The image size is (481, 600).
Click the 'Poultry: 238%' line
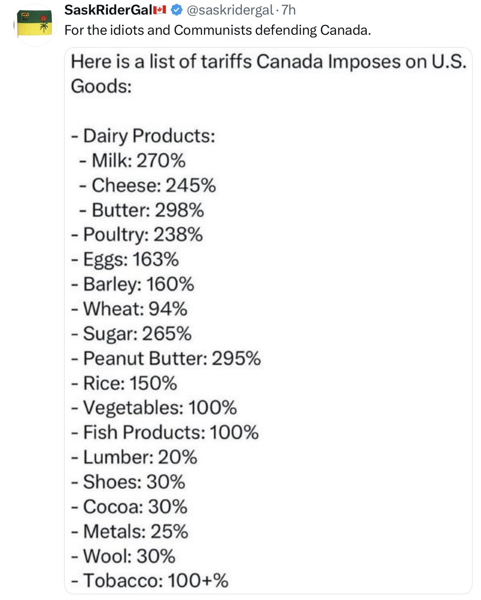(137, 235)
